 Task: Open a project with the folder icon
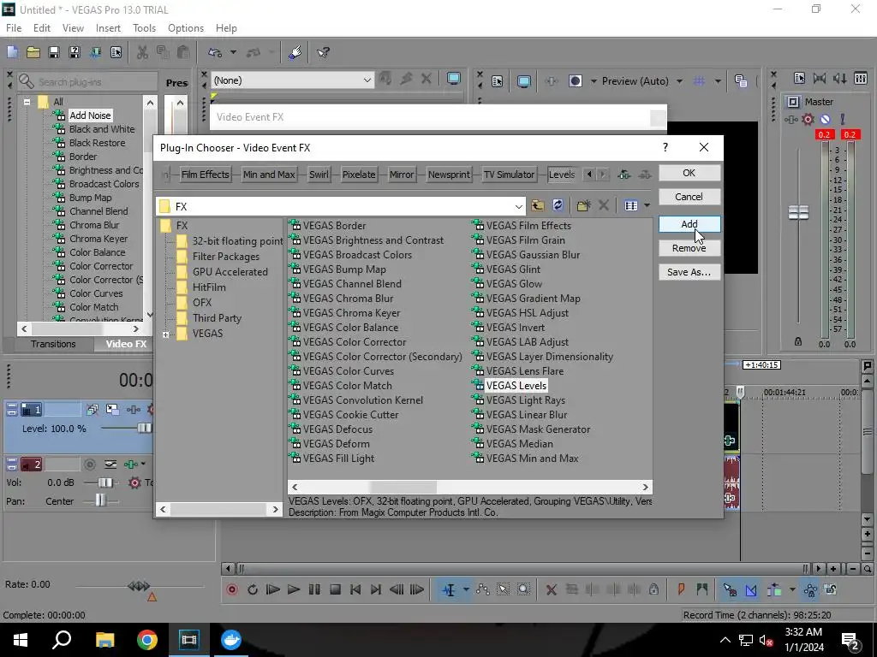(33, 52)
